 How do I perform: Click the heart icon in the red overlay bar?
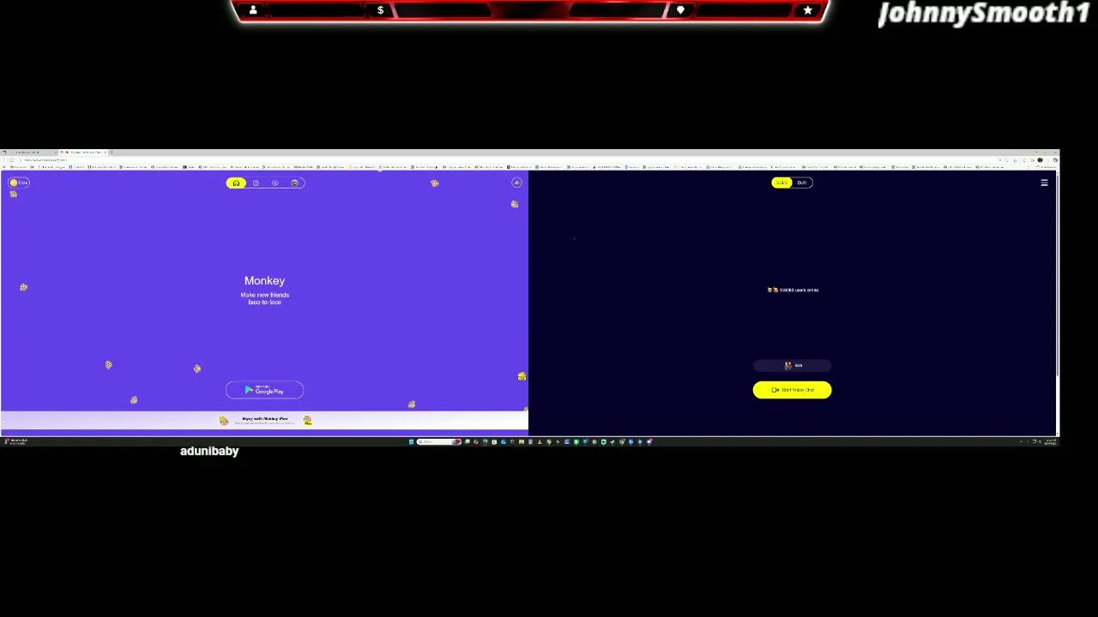click(x=680, y=10)
